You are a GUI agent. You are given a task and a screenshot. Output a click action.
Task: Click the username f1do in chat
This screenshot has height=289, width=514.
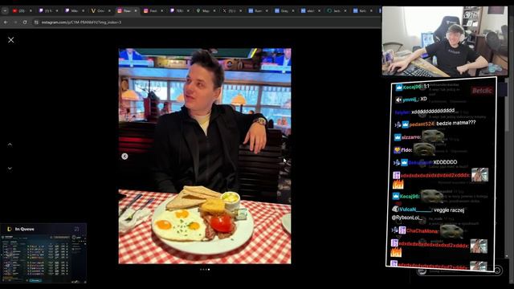click(x=406, y=150)
